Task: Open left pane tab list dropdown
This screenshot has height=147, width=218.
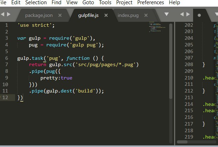Action: pyautogui.click(x=166, y=14)
